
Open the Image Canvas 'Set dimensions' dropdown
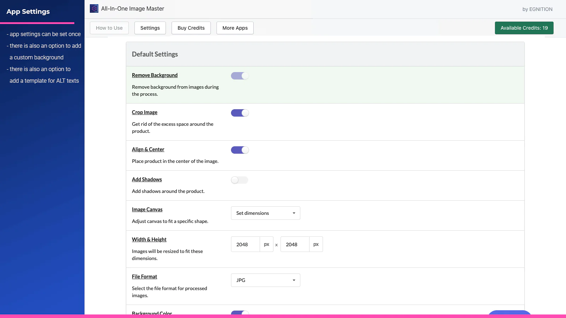tap(265, 213)
